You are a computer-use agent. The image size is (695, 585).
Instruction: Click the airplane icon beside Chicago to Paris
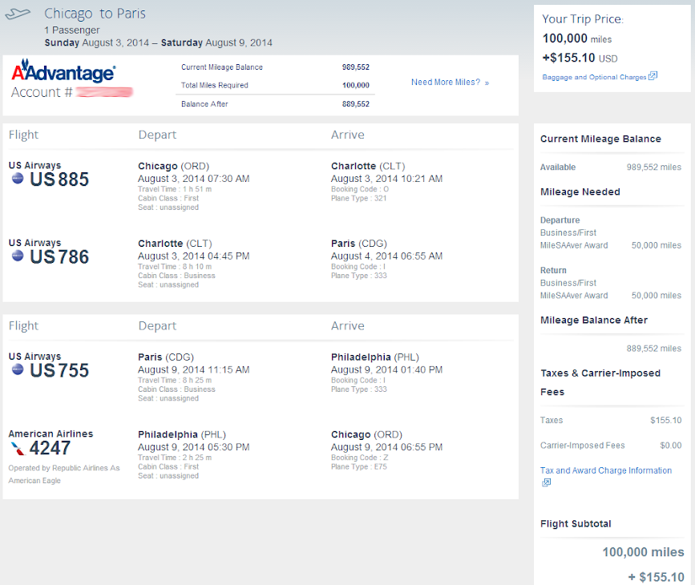click(x=18, y=14)
